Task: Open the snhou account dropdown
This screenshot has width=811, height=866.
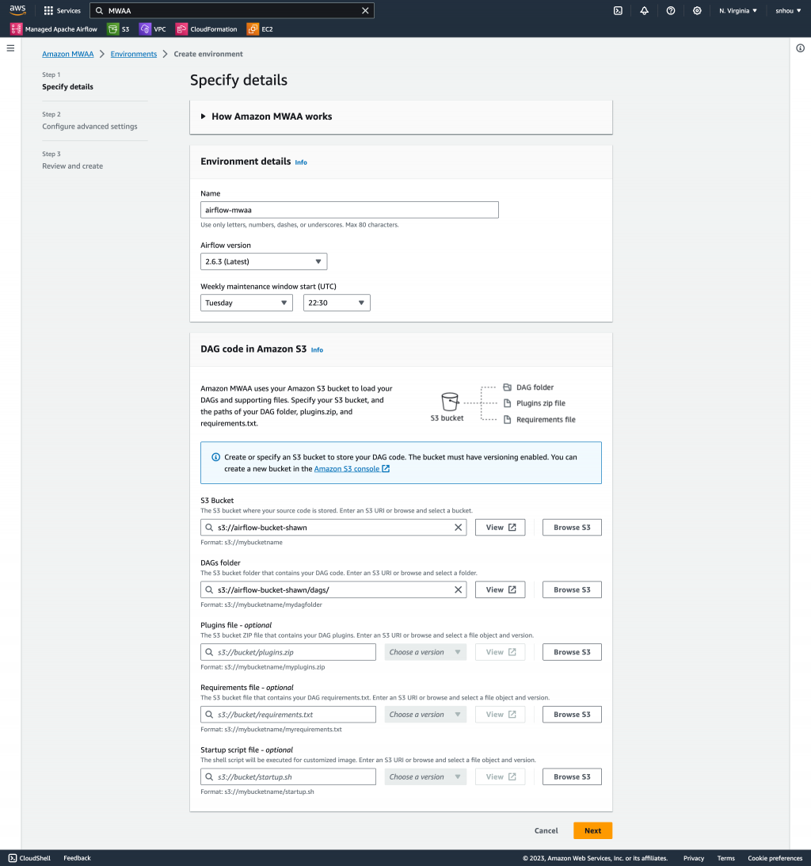Action: [788, 10]
